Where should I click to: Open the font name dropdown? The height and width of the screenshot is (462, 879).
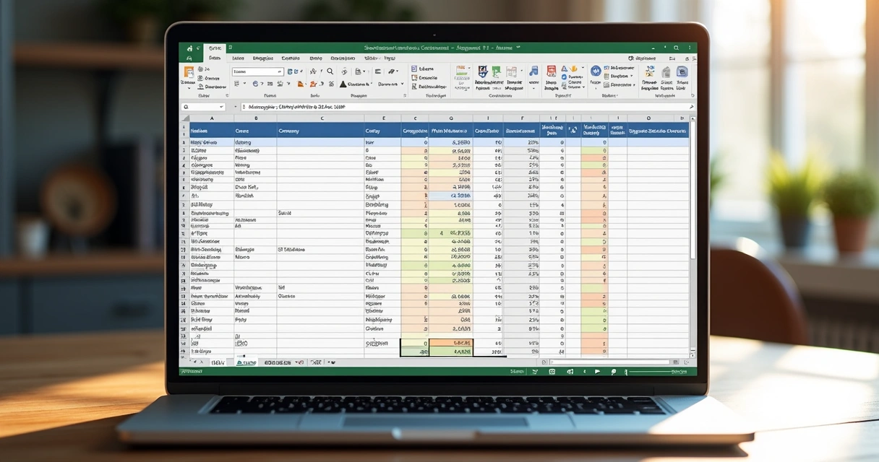tap(259, 70)
